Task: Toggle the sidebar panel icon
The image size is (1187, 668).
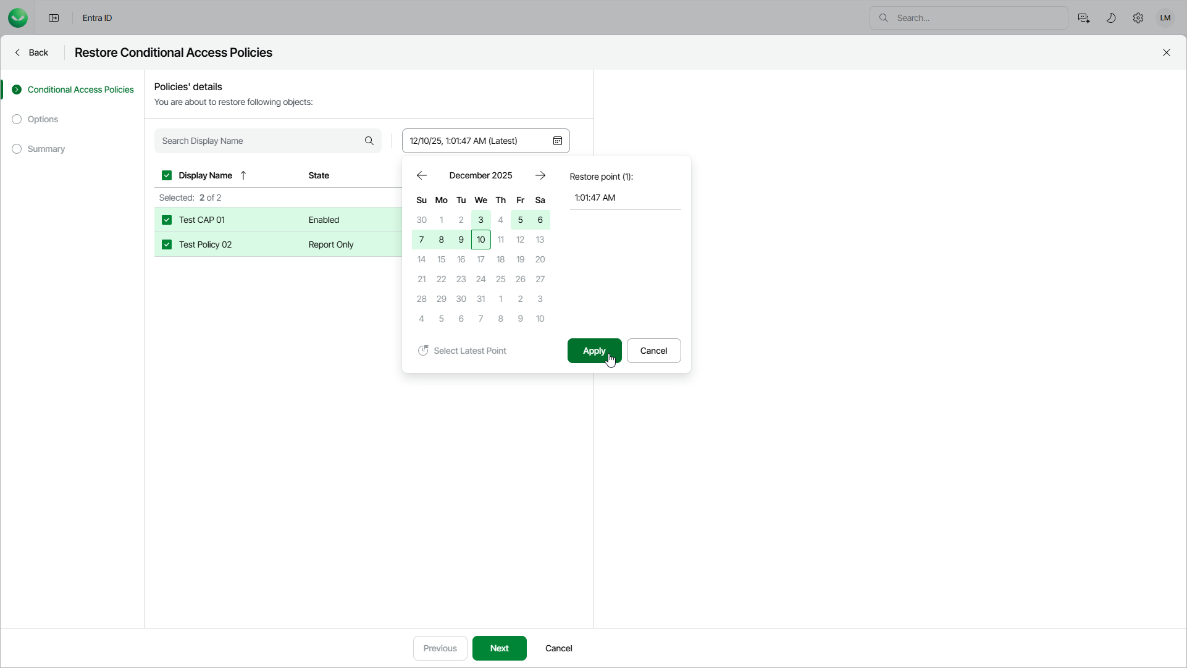Action: pos(54,18)
